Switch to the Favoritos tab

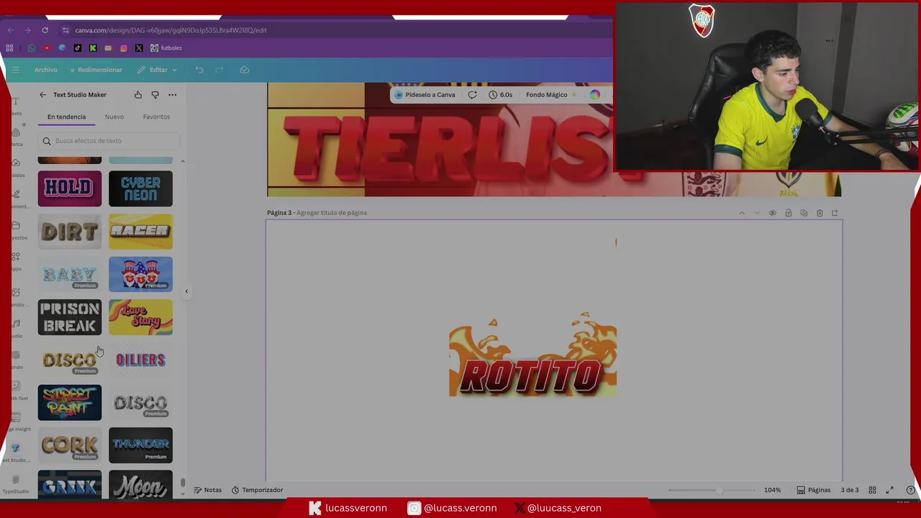click(x=156, y=117)
